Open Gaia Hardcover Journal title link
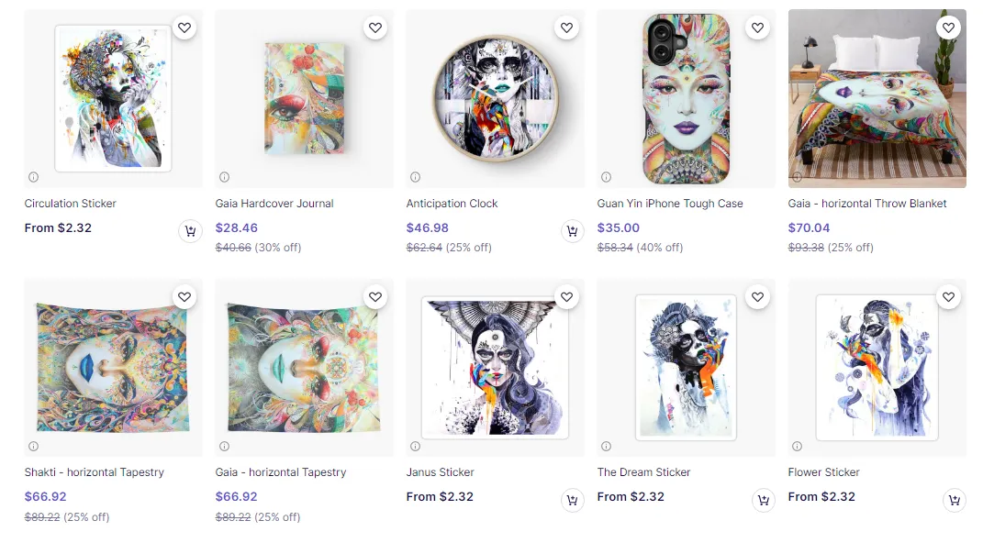Image resolution: width=983 pixels, height=543 pixels. coord(274,204)
